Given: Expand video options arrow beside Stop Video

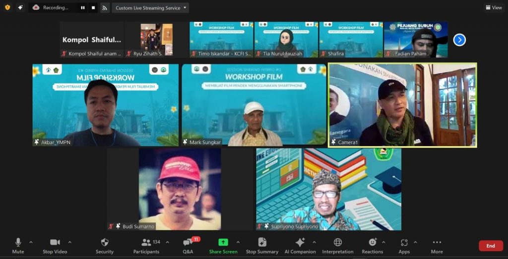Looking at the screenshot, I should click(69, 242).
